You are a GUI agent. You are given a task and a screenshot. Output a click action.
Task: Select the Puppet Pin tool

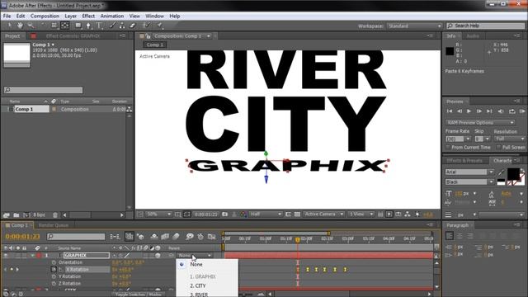tap(159, 26)
